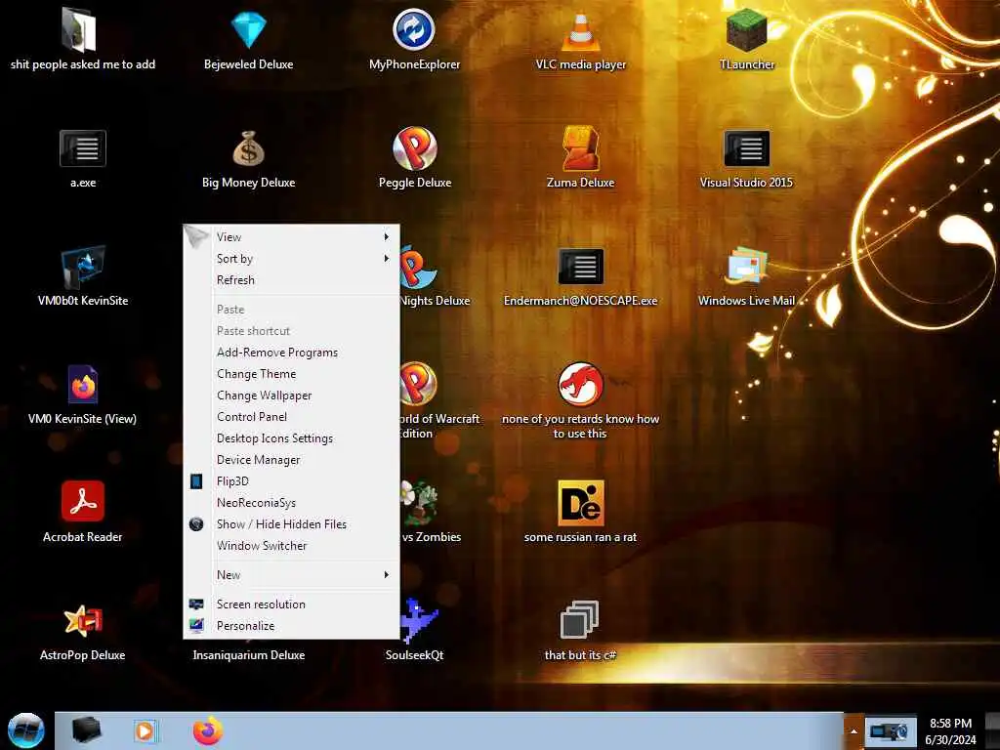Click the system tray device icon

(889, 731)
